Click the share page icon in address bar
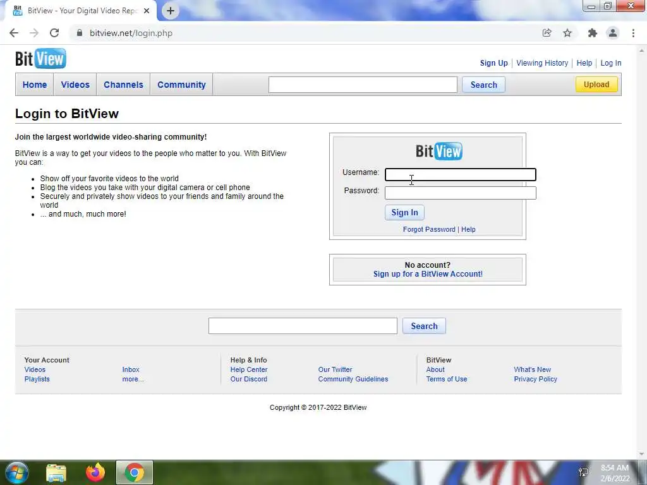Viewport: 647px width, 485px height. click(x=547, y=33)
